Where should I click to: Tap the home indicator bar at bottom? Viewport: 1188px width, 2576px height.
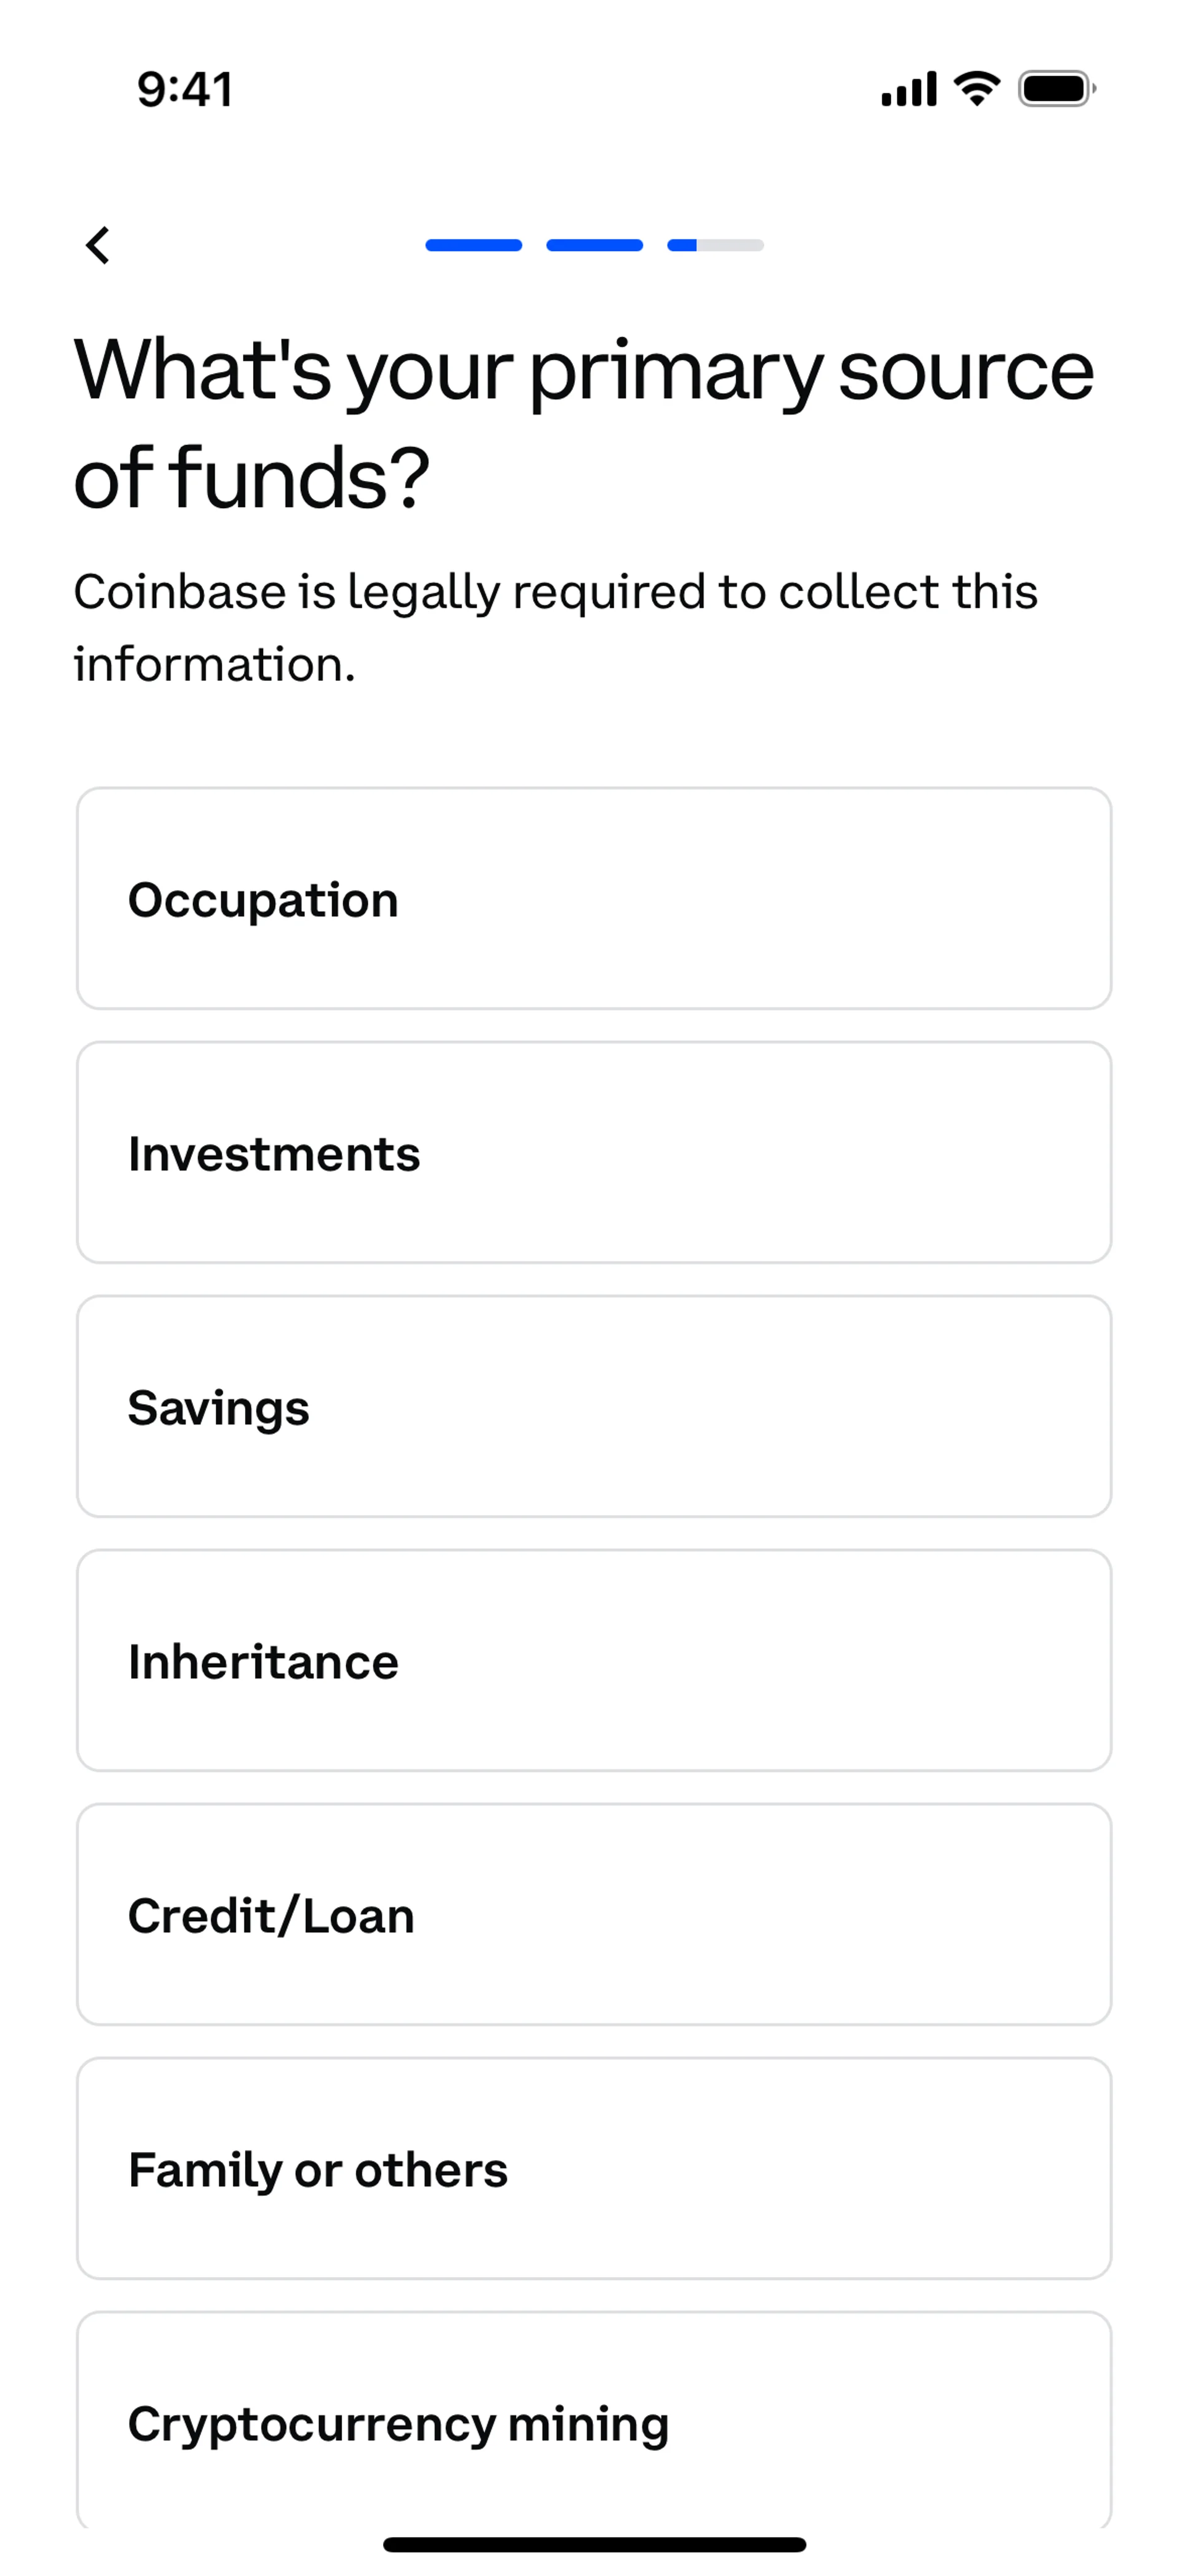tap(594, 2544)
